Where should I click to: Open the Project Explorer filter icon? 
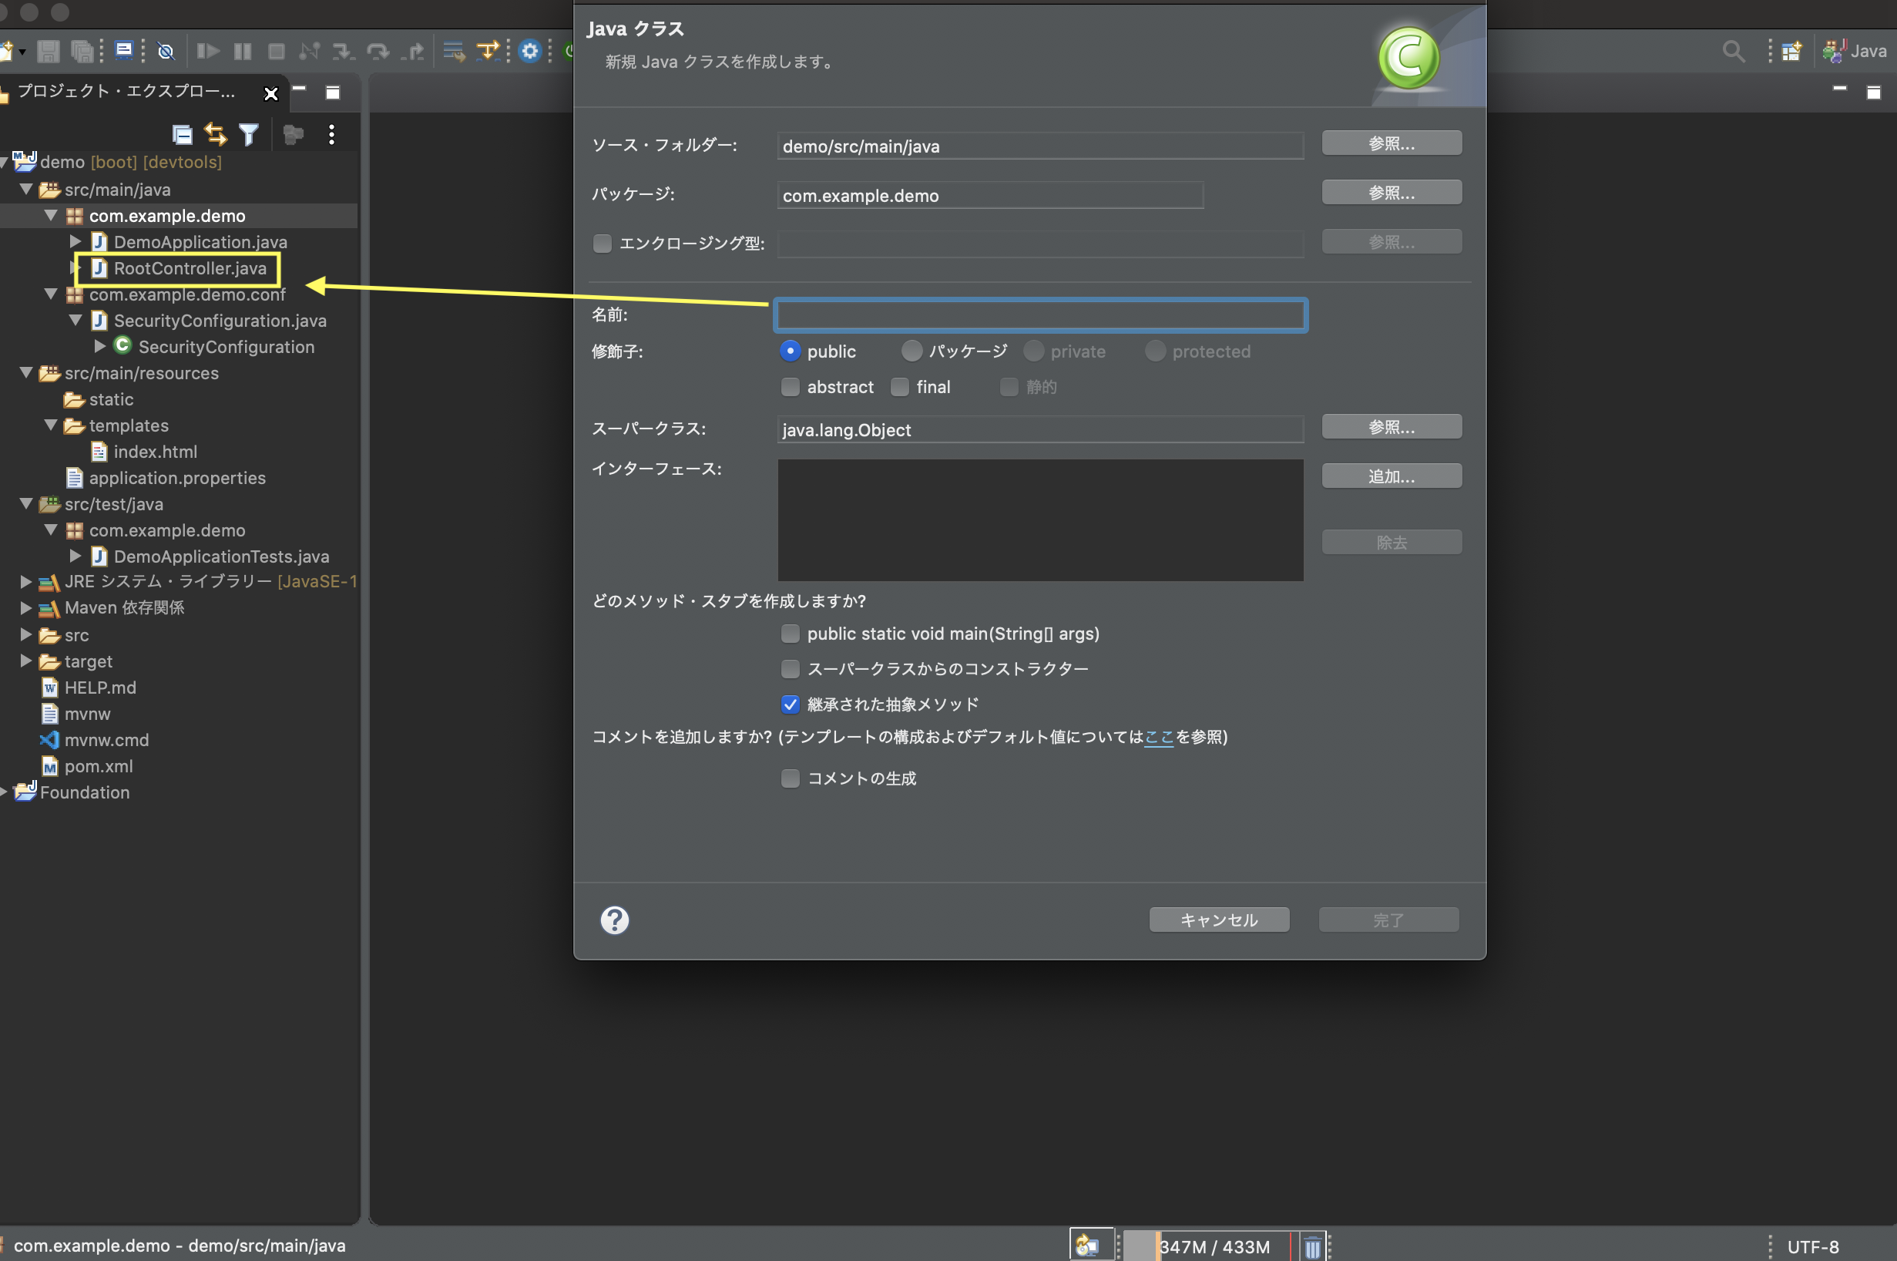(x=249, y=134)
